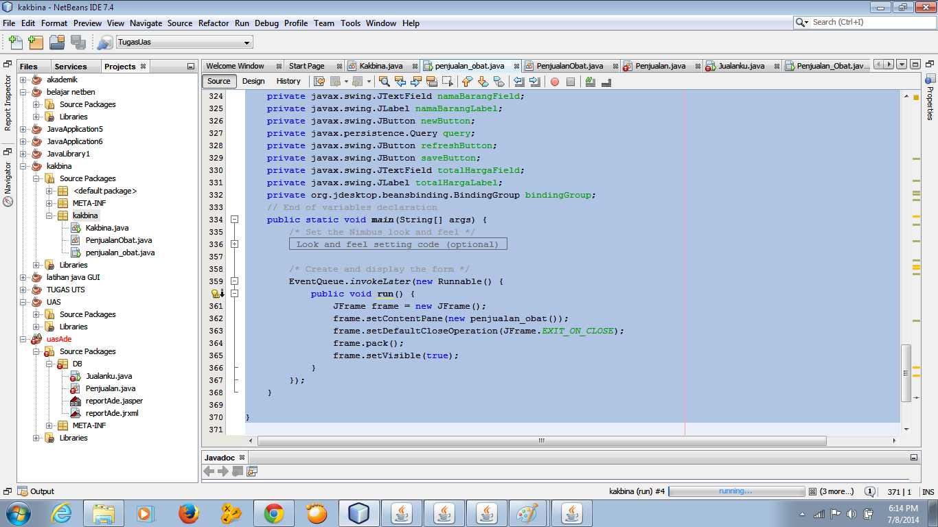Image resolution: width=938 pixels, height=527 pixels.
Task: Start macro recording with the red circle
Action: (555, 82)
